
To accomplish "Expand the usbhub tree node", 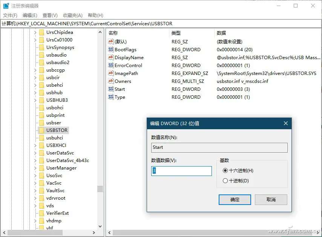I will coord(35,93).
